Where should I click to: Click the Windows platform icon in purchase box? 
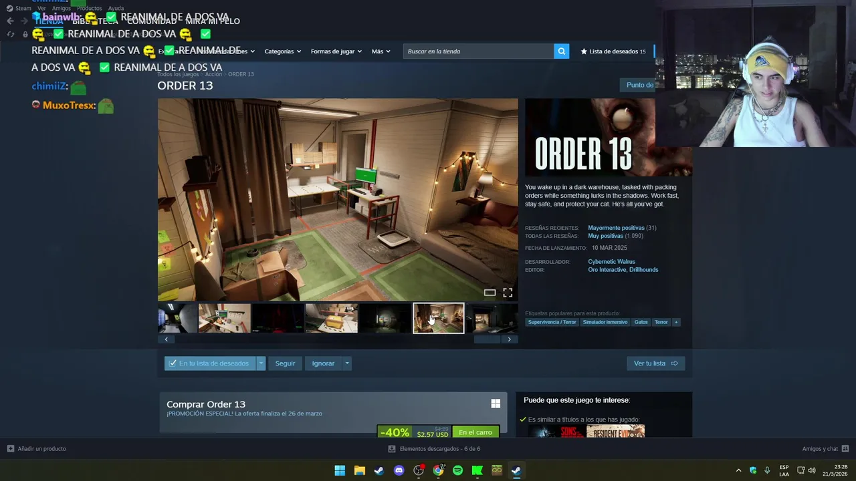[x=496, y=404]
